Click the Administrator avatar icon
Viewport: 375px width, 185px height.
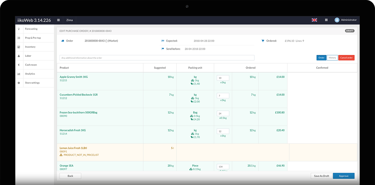(337, 20)
